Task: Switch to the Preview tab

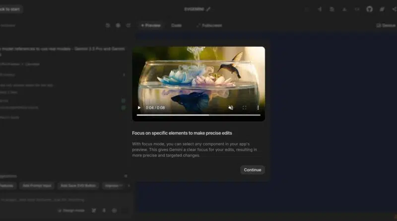Action: pyautogui.click(x=151, y=25)
